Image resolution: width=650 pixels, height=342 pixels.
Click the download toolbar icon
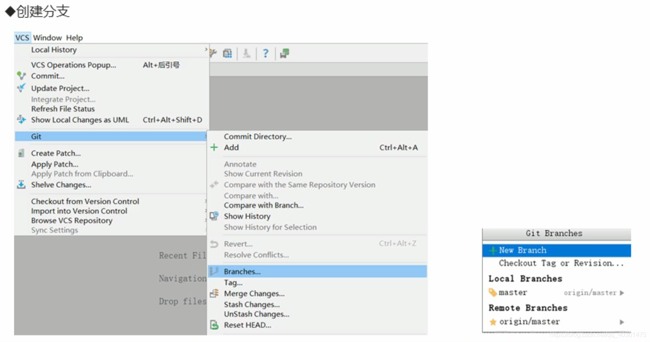click(x=247, y=53)
